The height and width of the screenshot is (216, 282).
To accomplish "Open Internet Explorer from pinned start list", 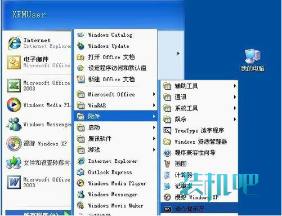I will 38,43.
